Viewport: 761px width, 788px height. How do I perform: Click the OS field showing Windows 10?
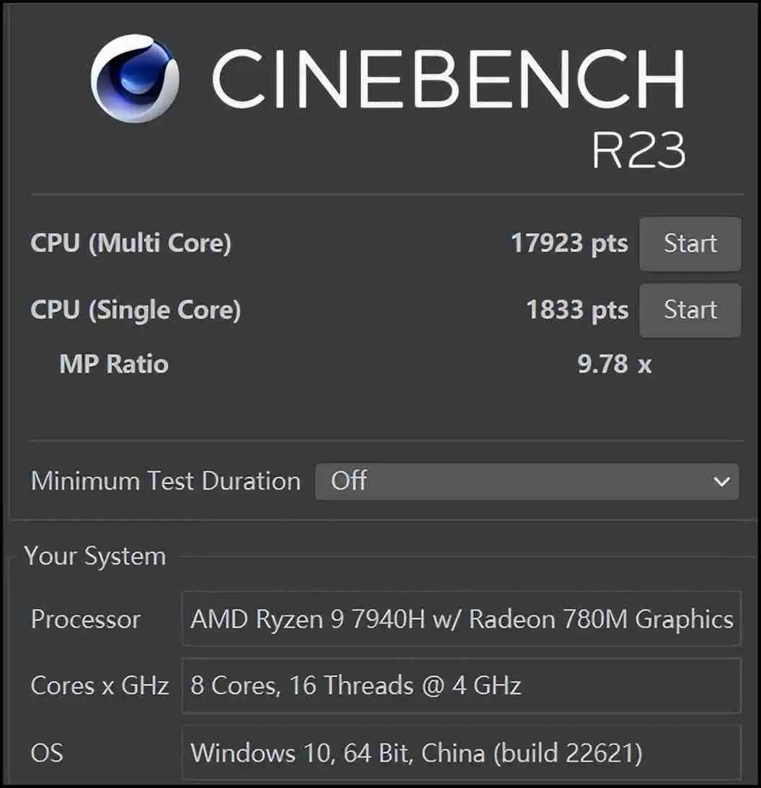pyautogui.click(x=461, y=753)
